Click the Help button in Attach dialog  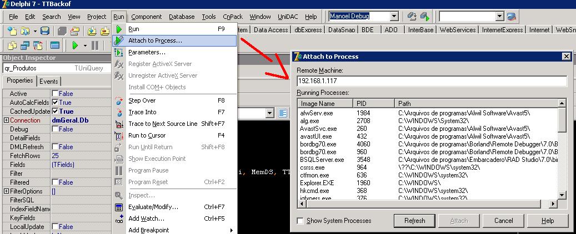[x=548, y=221]
